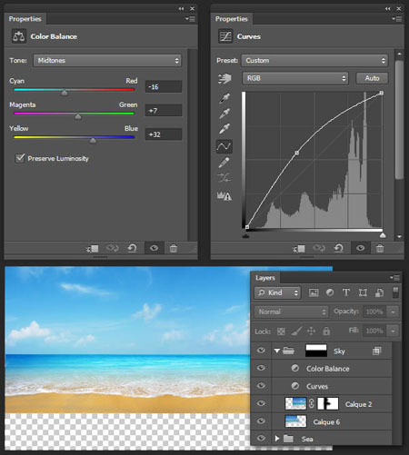Select the Layers tab
The image size is (409, 455).
click(265, 278)
